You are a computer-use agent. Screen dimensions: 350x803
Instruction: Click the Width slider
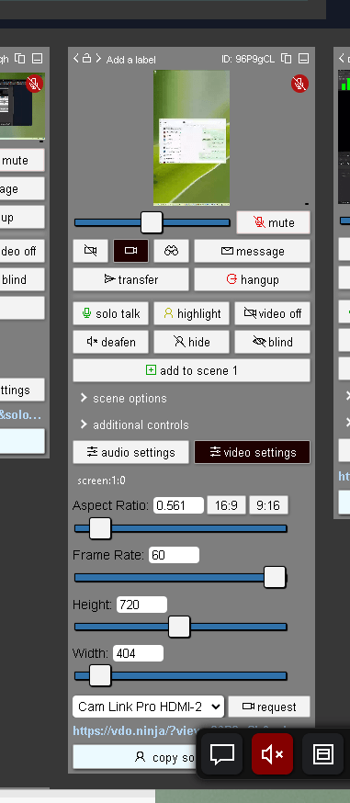[181, 676]
